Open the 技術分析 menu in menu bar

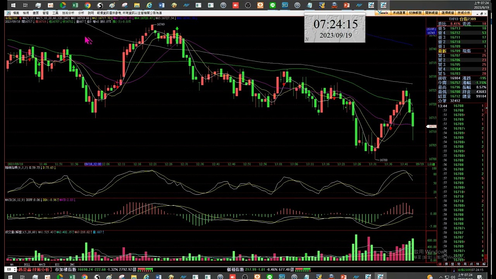pyautogui.click(x=68, y=13)
